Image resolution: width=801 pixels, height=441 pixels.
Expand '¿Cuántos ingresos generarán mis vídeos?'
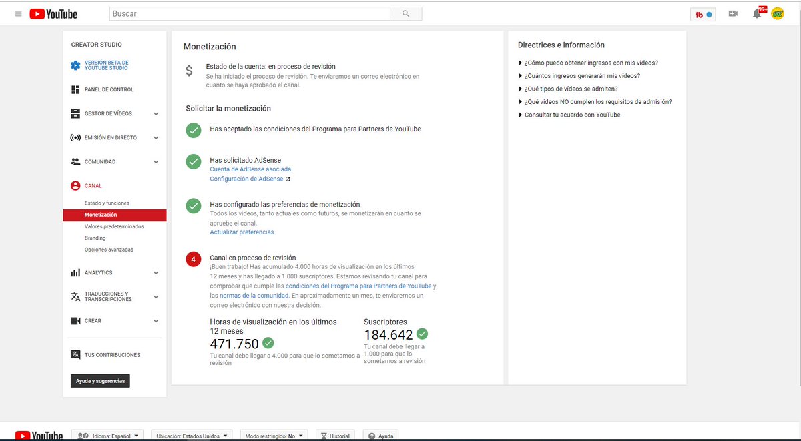tap(579, 76)
